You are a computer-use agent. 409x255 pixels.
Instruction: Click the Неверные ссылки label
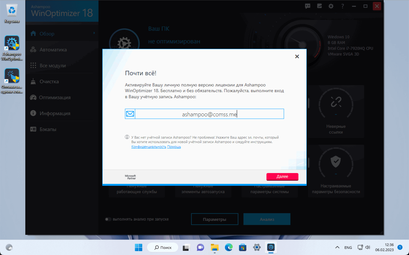pos(336,129)
